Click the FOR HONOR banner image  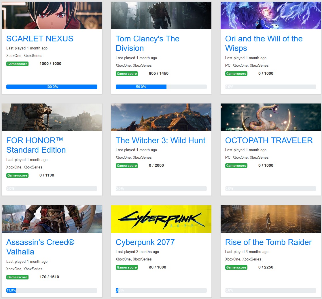point(52,117)
